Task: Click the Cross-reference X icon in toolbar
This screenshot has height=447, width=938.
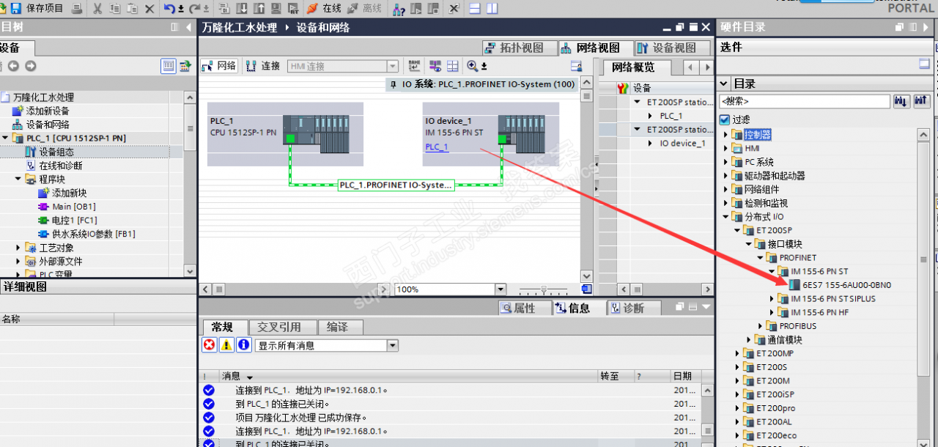Action: 454,9
